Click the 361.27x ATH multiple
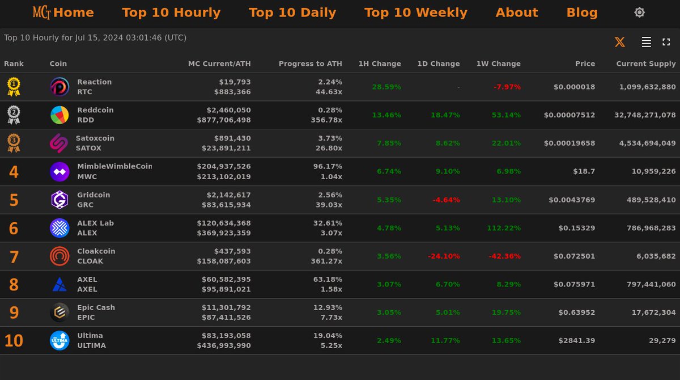Image resolution: width=680 pixels, height=380 pixels. (327, 261)
